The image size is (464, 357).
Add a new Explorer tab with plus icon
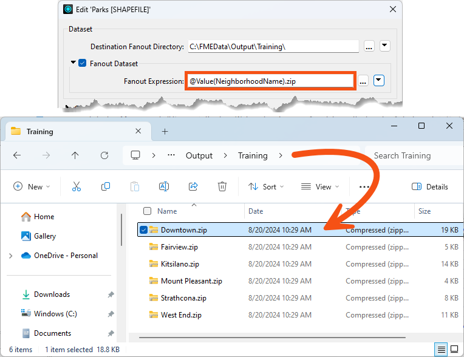point(165,131)
